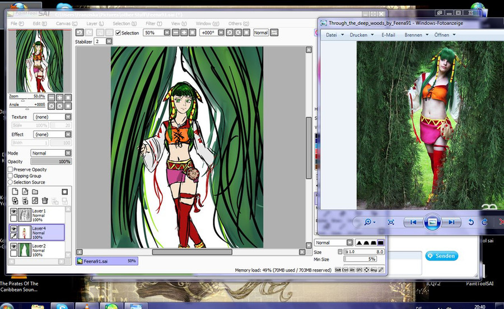Select the Selection Source radio button
Viewport: 504px width, 309px height.
coord(10,182)
